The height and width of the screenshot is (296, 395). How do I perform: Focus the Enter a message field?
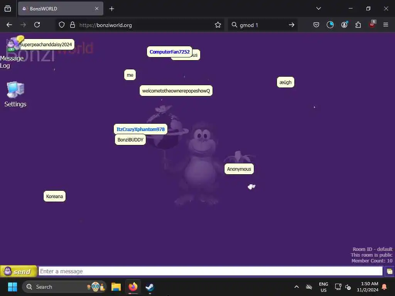(210, 271)
